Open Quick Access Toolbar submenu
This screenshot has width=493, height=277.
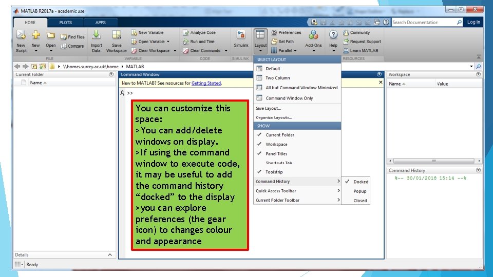(x=297, y=191)
